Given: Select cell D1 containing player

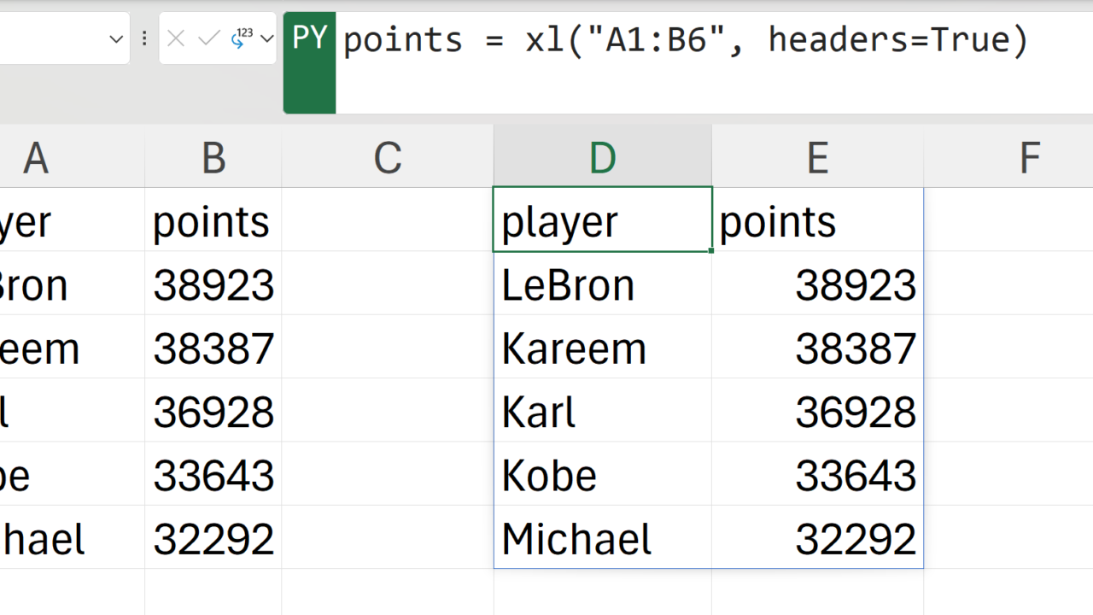Looking at the screenshot, I should click(x=602, y=220).
